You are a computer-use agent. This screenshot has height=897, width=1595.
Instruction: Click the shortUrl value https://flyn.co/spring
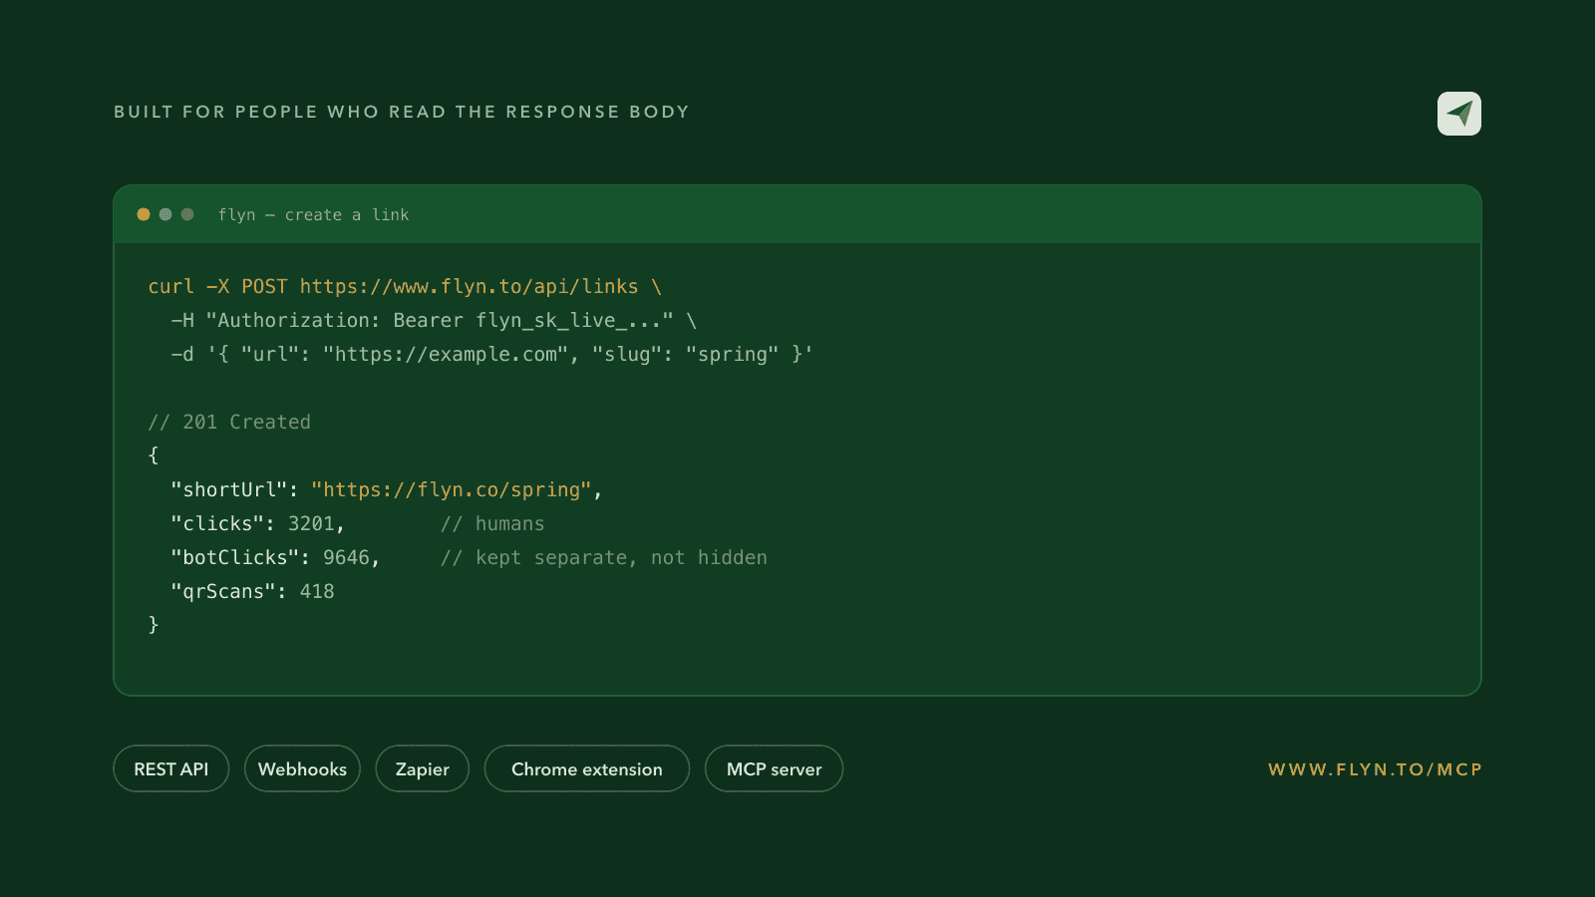(x=452, y=490)
